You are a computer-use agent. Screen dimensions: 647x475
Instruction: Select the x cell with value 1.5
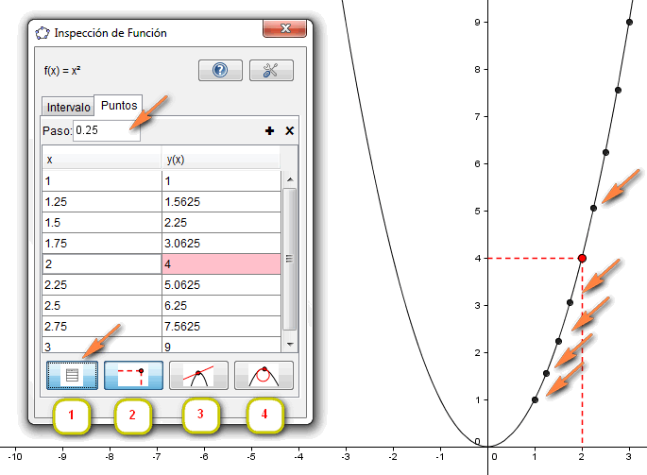[x=102, y=223]
